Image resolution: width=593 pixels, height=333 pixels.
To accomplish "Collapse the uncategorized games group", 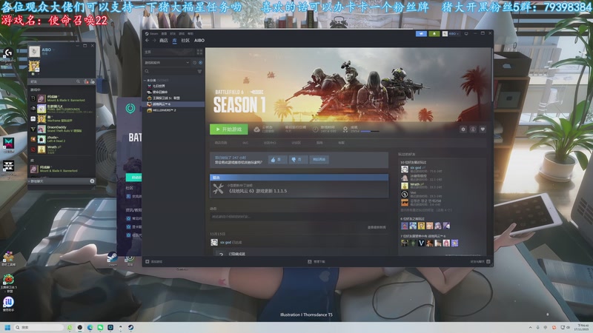I will click(145, 81).
